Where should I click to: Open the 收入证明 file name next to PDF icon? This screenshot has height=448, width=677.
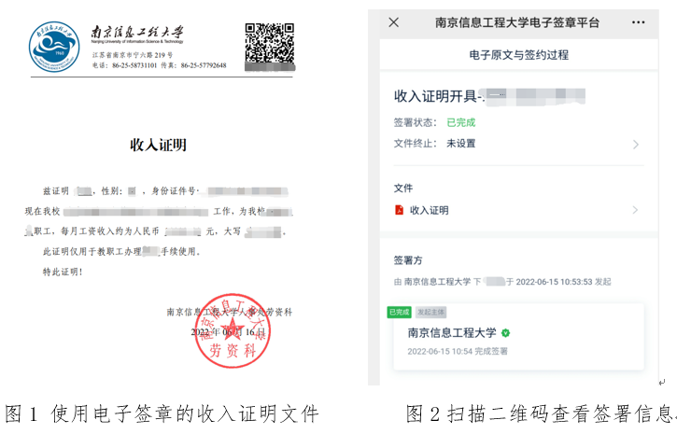click(429, 210)
